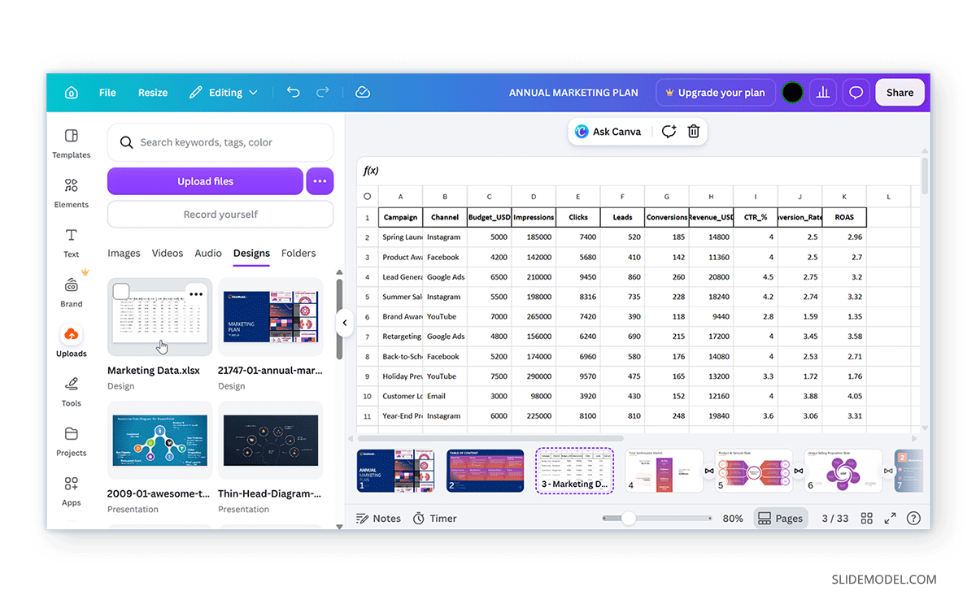
Task: Open three-dot menu on Marketing Data thumbnail
Action: (196, 293)
